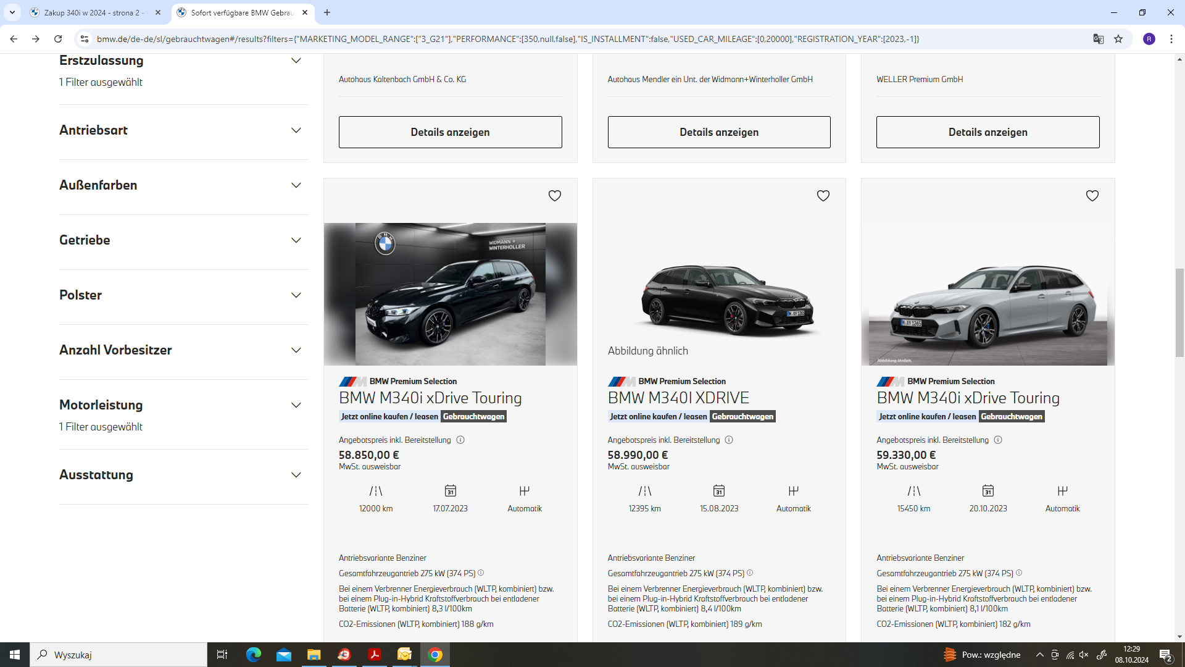Screen dimensions: 1185x667
Task: Click the calendar icon above 20.10.2023
Action: click(988, 491)
